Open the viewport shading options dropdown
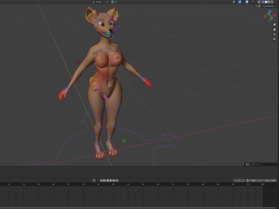 pos(275,2)
